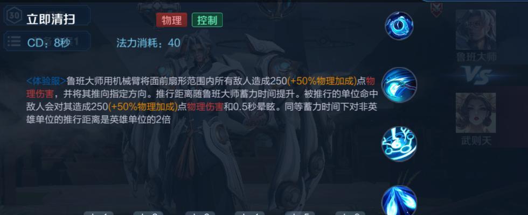This screenshot has height=215, width=528.
Task: Select the blue flame ultimate skill icon
Action: (x=399, y=201)
